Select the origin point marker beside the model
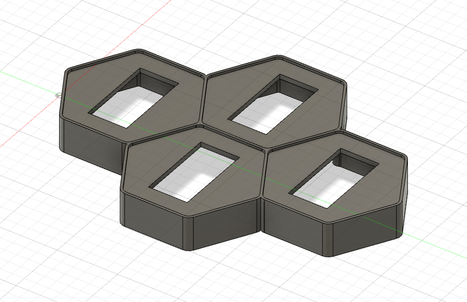 (58, 95)
